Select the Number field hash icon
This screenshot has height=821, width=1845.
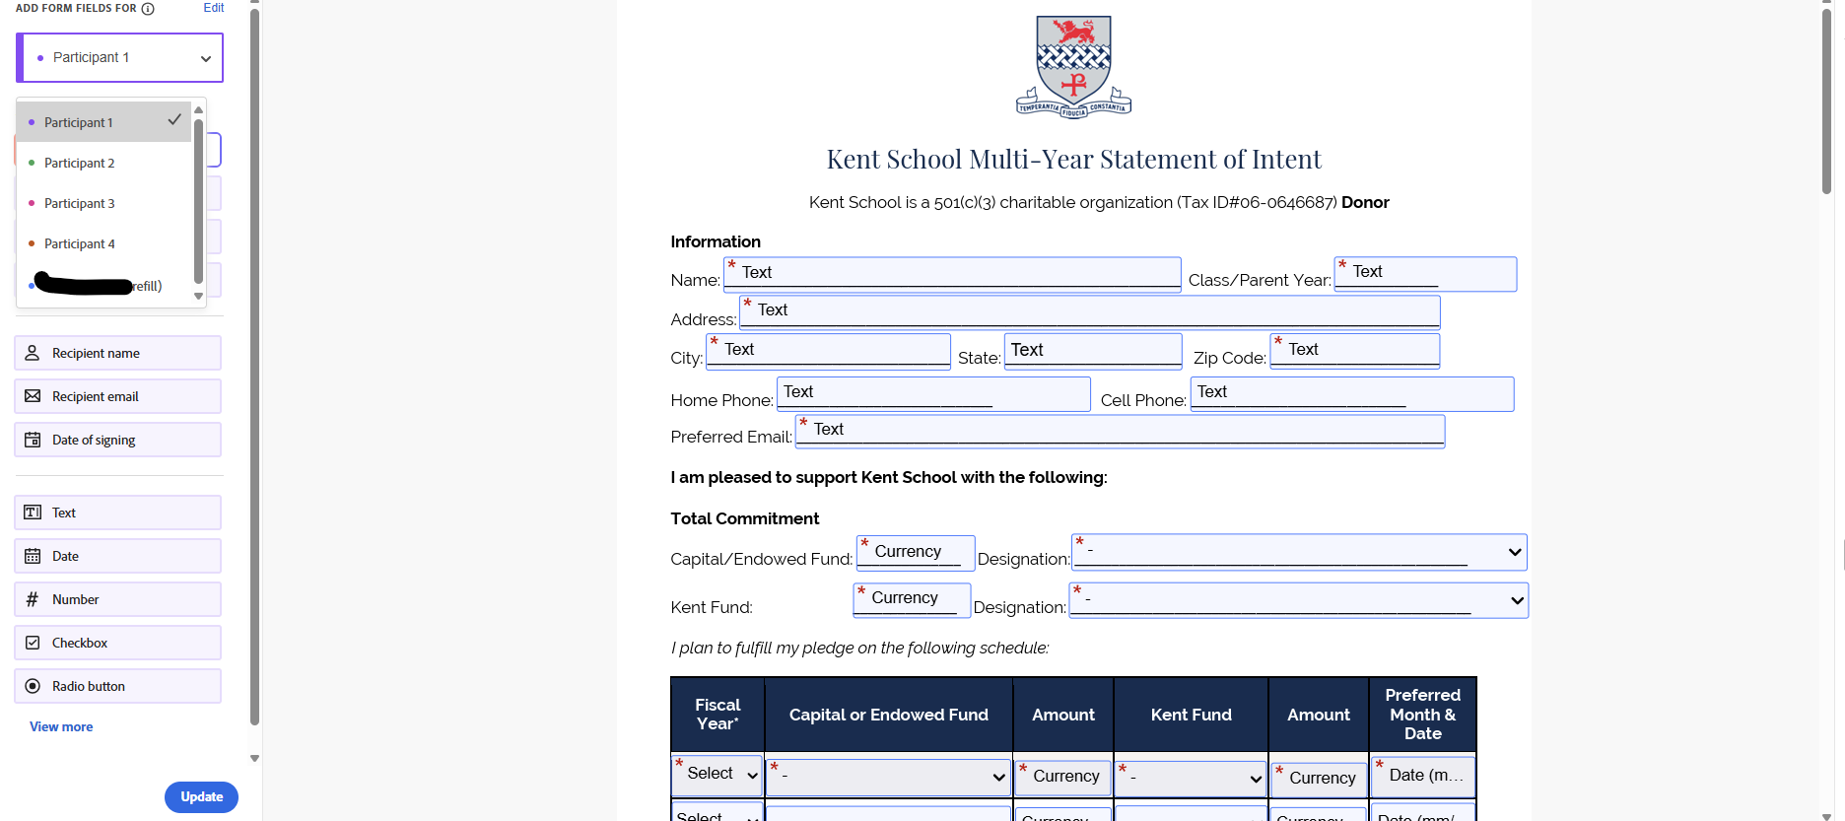[33, 599]
